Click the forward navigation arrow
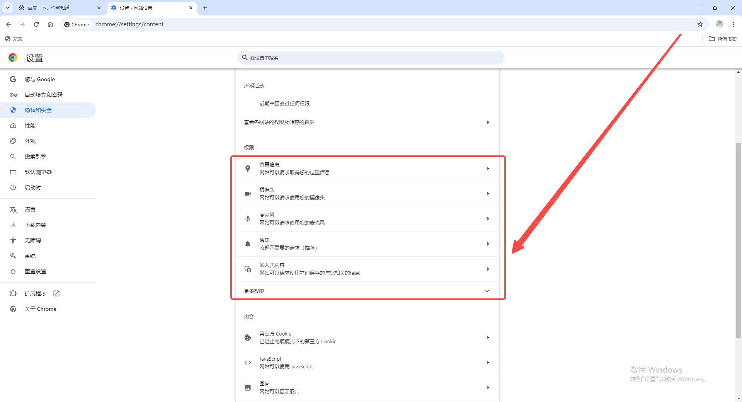Image resolution: width=742 pixels, height=402 pixels. pyautogui.click(x=22, y=24)
